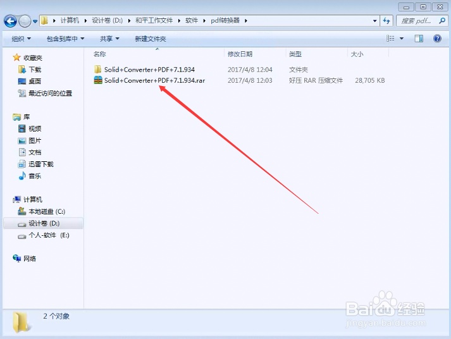Click the computer icon beside 计算机
Image resolution: width=451 pixels, height=339 pixels.
point(16,199)
